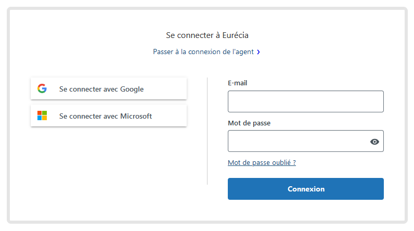Click the "Microsoft" word in the sign-in button
The image size is (414, 231).
(136, 116)
